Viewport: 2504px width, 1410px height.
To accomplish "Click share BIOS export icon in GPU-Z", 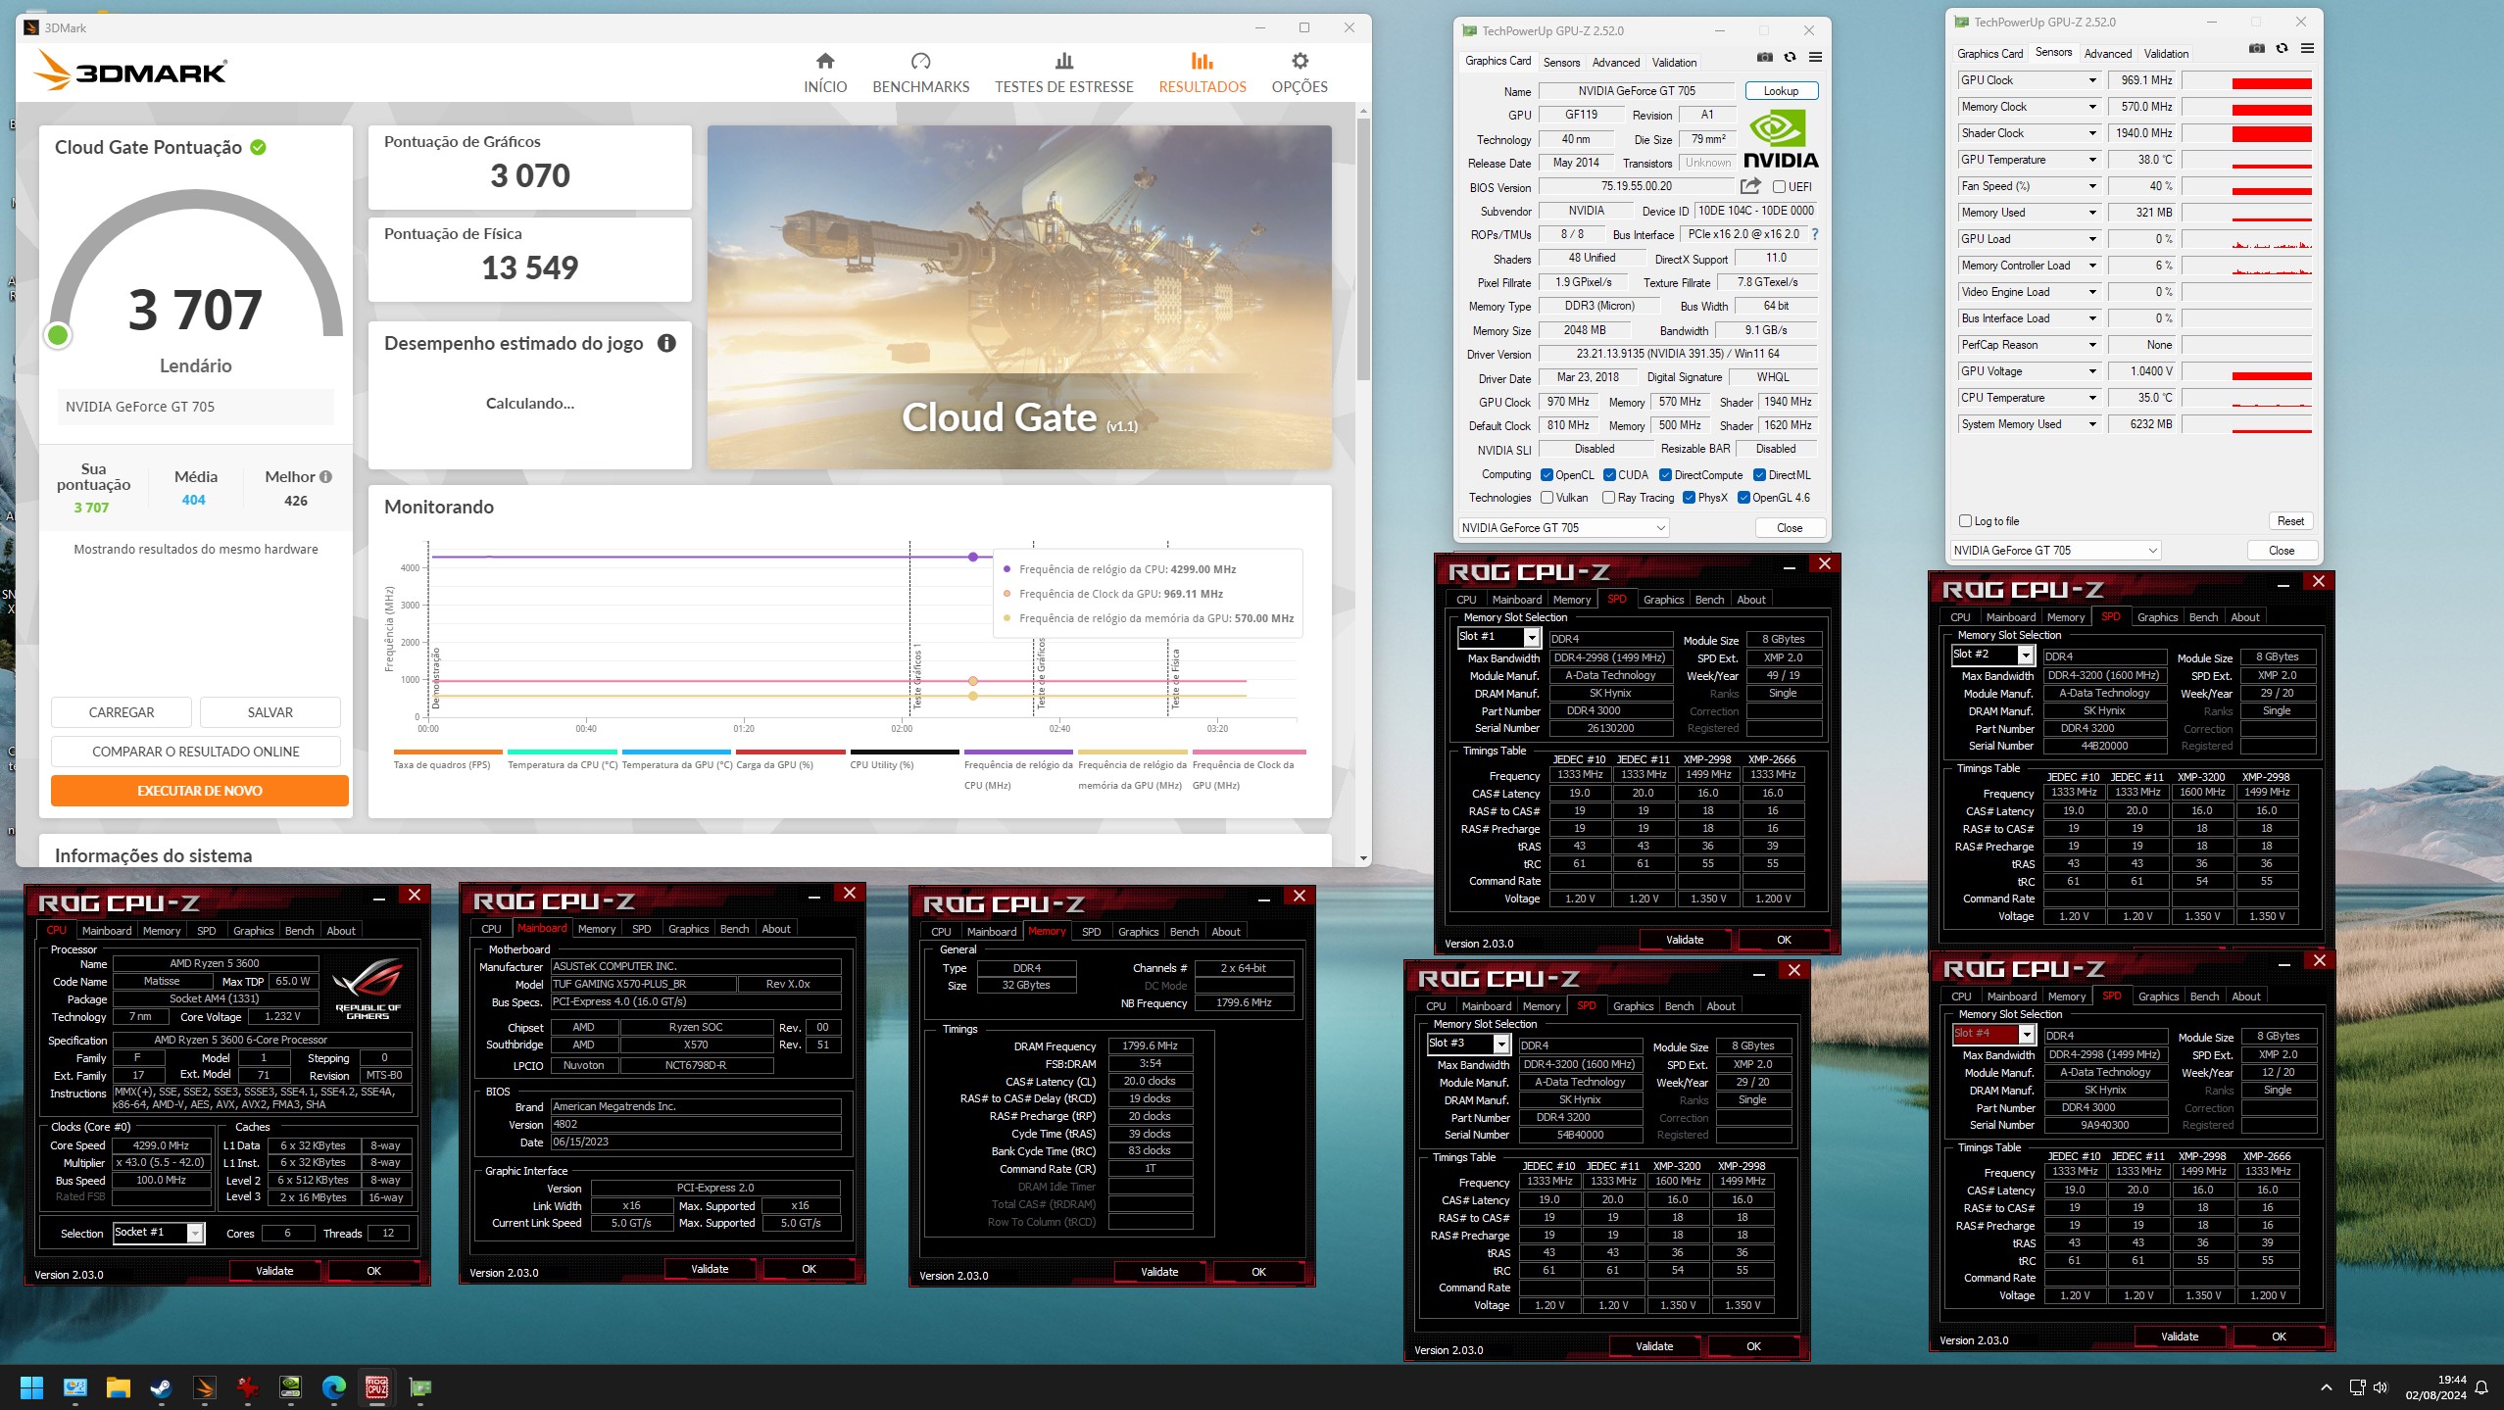I will click(x=1750, y=186).
